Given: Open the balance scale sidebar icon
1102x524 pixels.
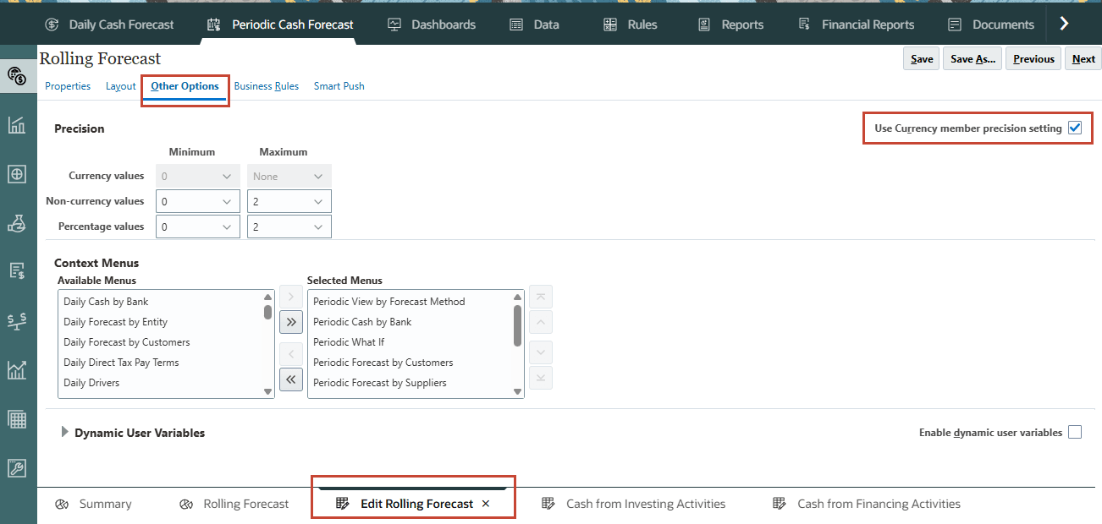Looking at the screenshot, I should (x=17, y=320).
